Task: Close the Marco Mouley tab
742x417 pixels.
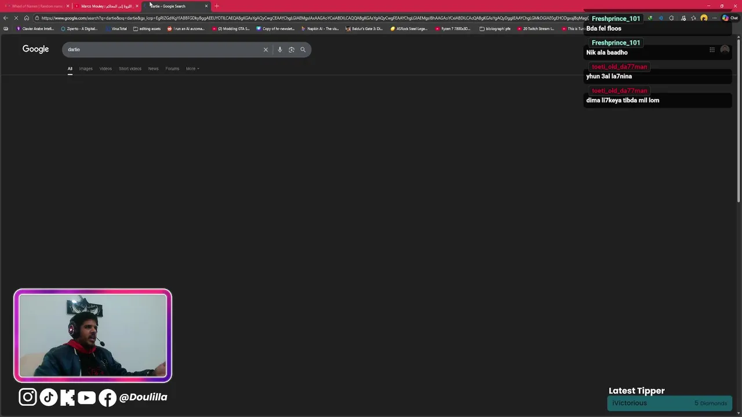Action: (137, 6)
